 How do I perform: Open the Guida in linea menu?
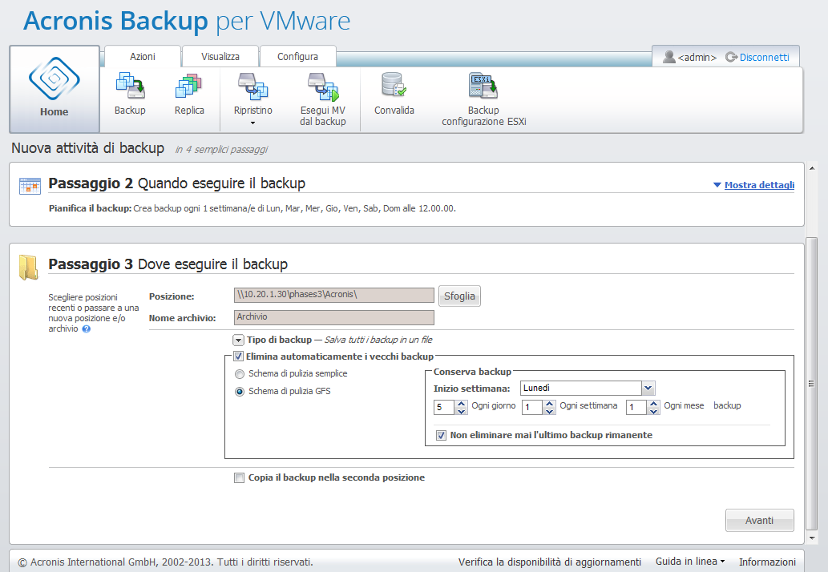[689, 562]
